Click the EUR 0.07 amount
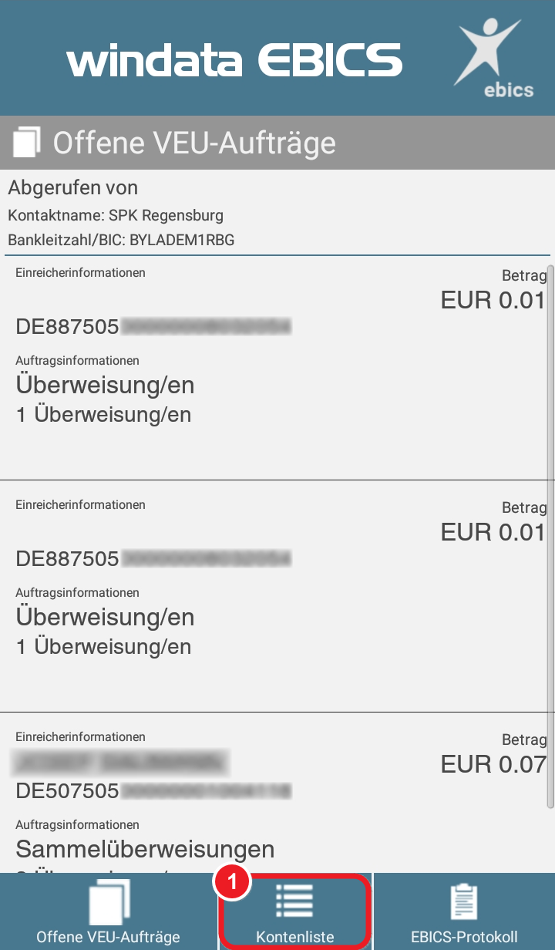Screen dimensions: 555x950 493,764
